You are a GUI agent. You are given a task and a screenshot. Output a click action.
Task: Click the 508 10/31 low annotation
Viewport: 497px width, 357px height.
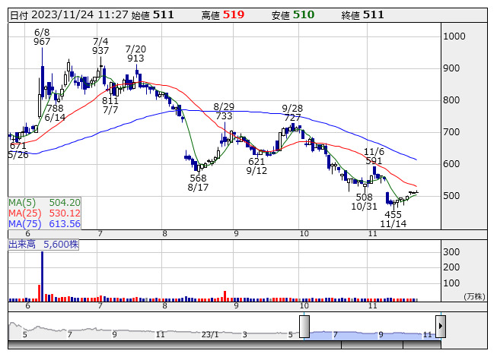[365, 202]
